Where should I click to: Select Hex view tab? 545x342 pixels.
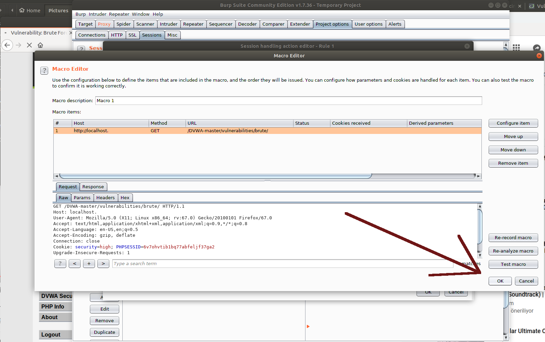(125, 197)
